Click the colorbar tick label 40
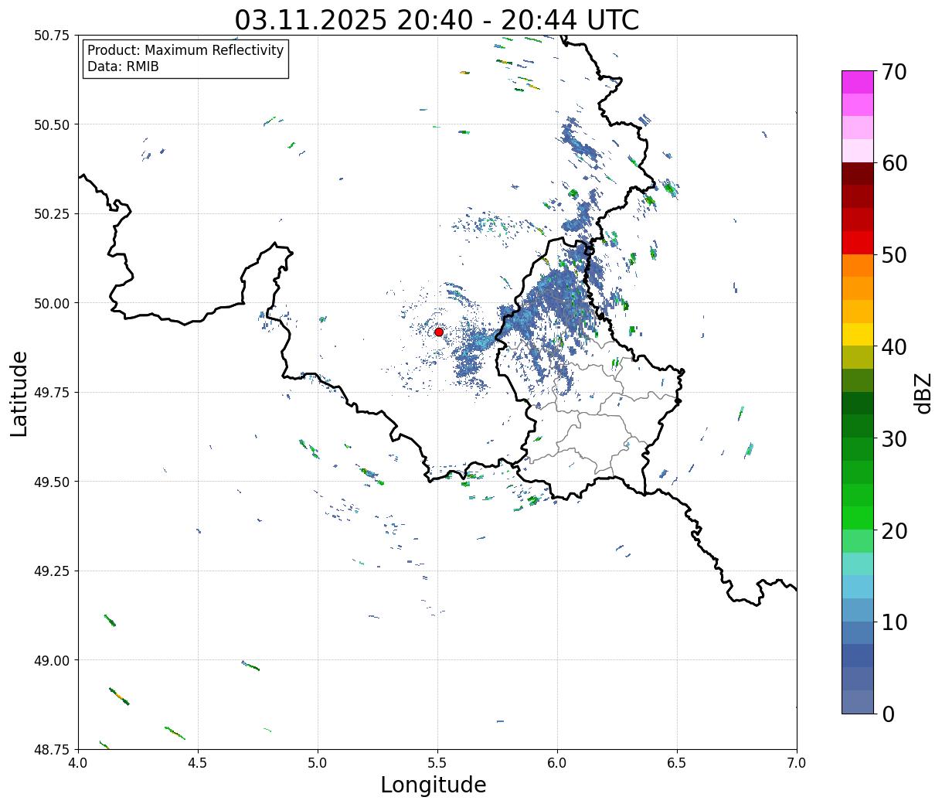 [x=893, y=347]
